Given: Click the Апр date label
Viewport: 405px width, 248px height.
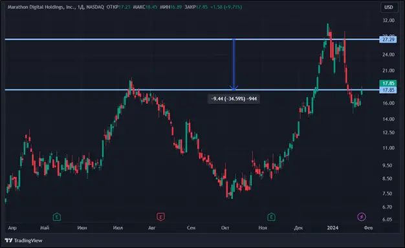Looking at the screenshot, I should 12,228.
